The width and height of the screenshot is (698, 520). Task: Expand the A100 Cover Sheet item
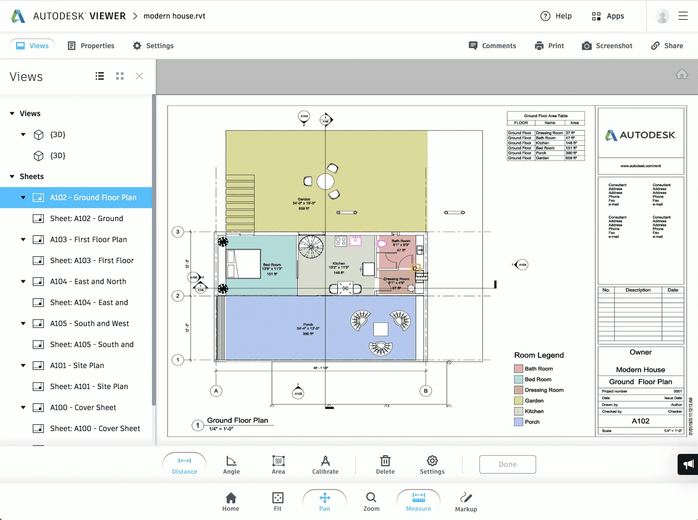(23, 407)
